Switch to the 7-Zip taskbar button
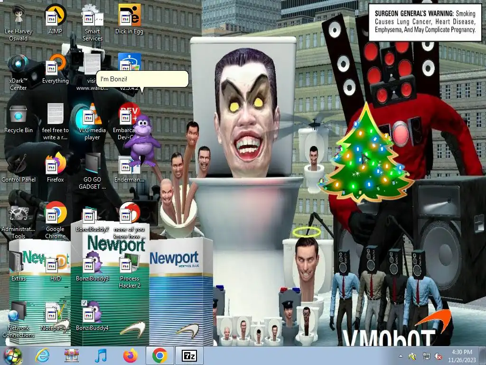The width and height of the screenshot is (486, 365). [189, 355]
